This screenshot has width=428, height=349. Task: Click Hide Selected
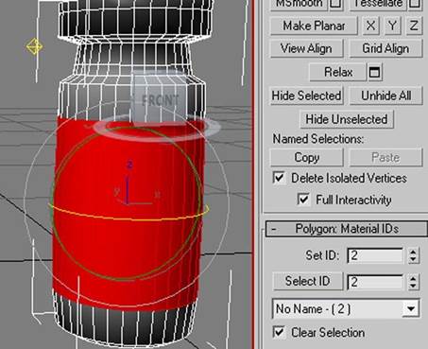click(306, 96)
